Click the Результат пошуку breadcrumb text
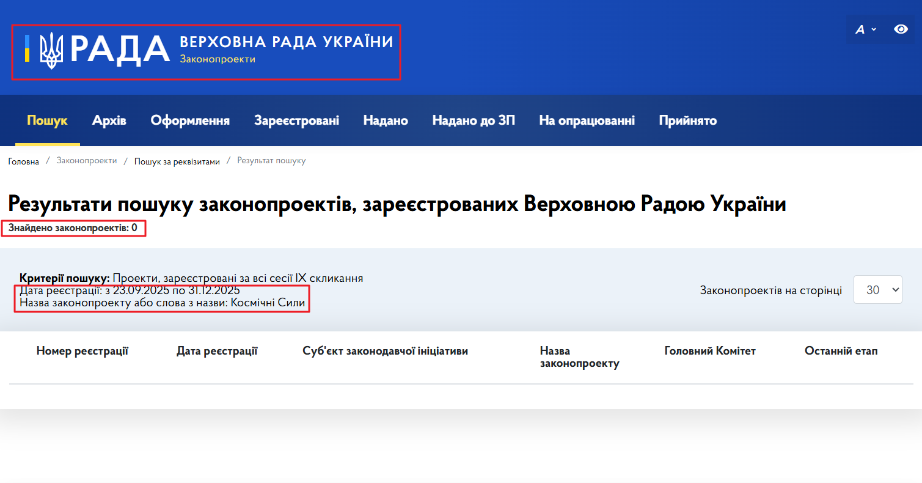This screenshot has width=922, height=483. 271,161
